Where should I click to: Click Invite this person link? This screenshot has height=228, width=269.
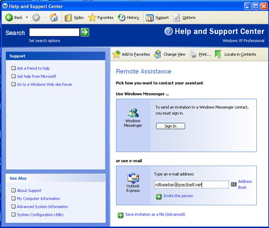pyautogui.click(x=178, y=196)
